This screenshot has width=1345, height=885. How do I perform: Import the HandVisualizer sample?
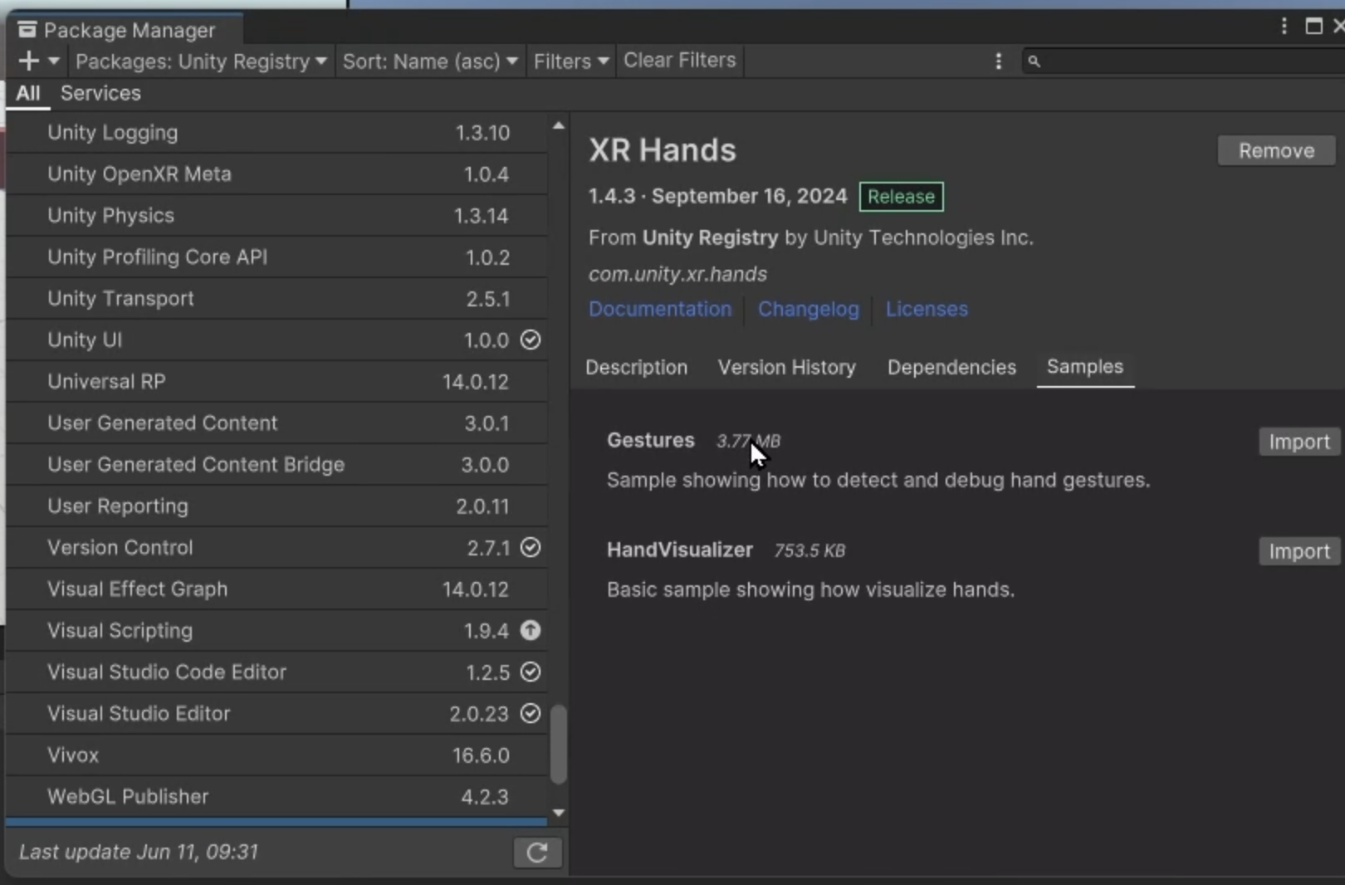[1299, 551]
